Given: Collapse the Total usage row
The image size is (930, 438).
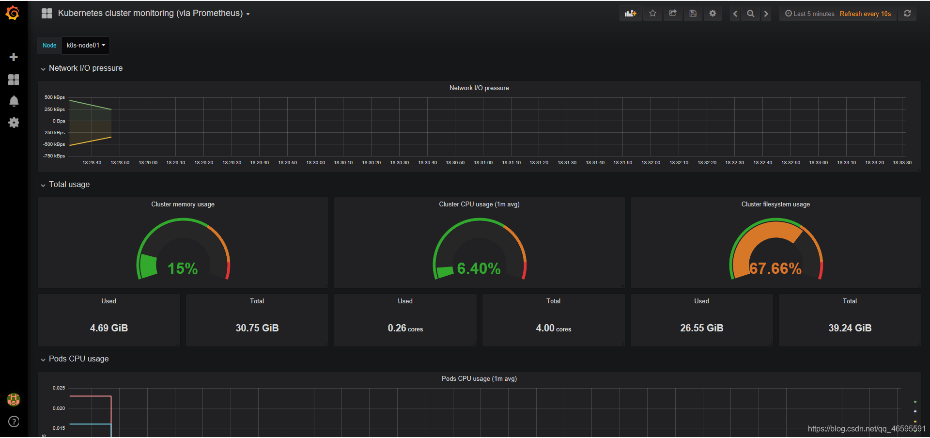Looking at the screenshot, I should click(x=65, y=185).
